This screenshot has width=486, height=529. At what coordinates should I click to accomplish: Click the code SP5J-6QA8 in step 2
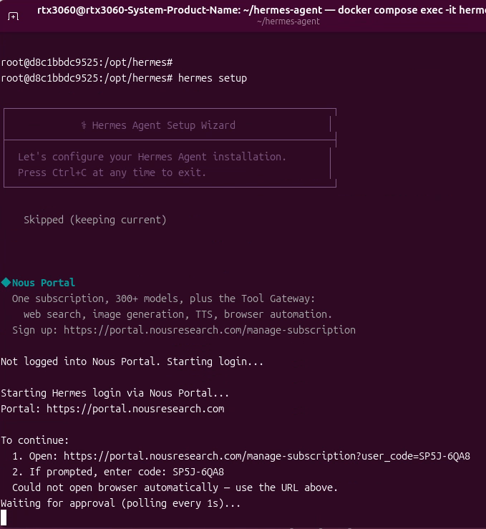[198, 472]
